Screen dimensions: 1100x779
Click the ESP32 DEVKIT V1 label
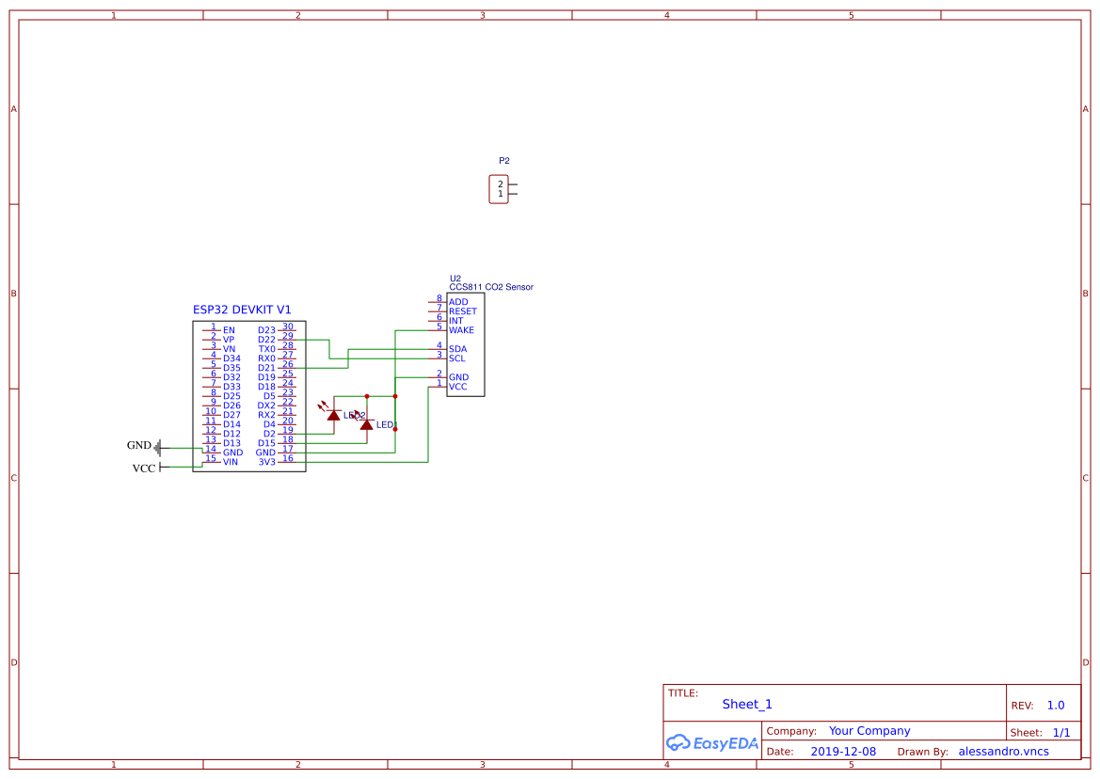tap(241, 310)
